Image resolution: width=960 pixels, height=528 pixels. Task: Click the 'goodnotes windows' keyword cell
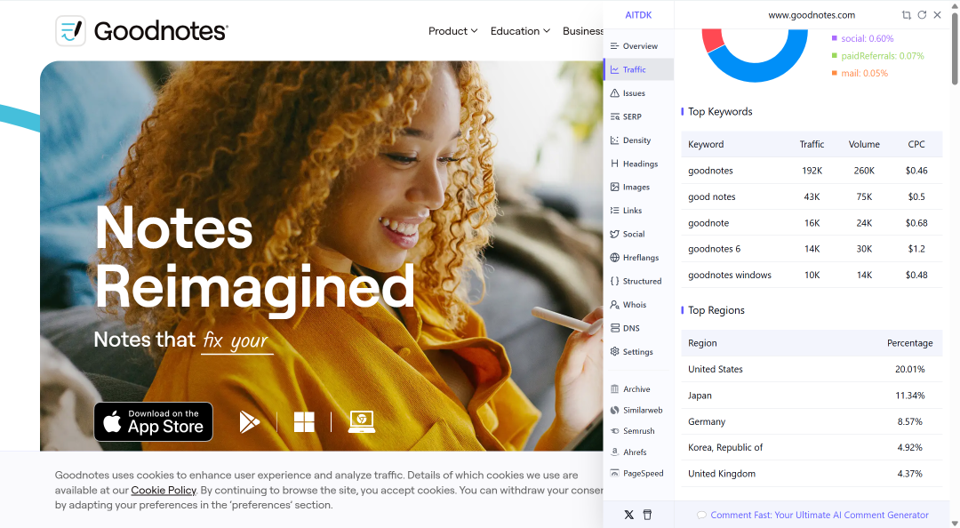tap(729, 275)
